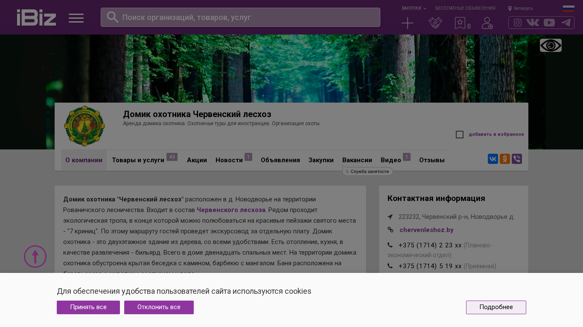Click 'Контактная информация' heading
Screen dimensions: 583x327
[436, 198]
